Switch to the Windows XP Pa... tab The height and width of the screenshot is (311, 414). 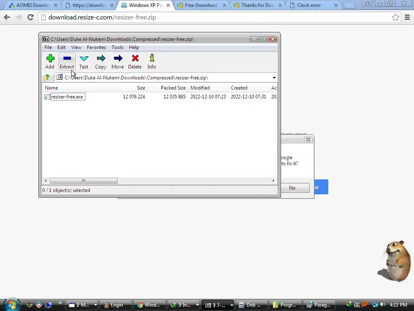[x=145, y=5]
